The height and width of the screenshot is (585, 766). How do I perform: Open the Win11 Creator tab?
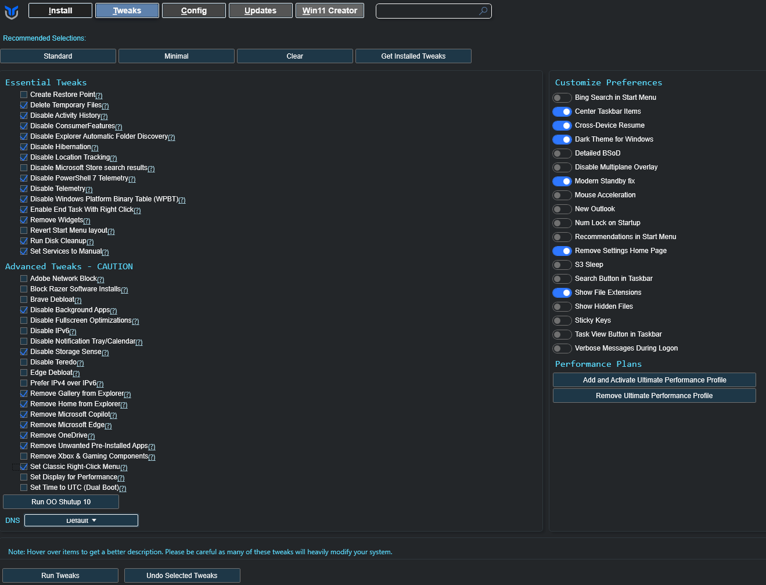point(329,10)
